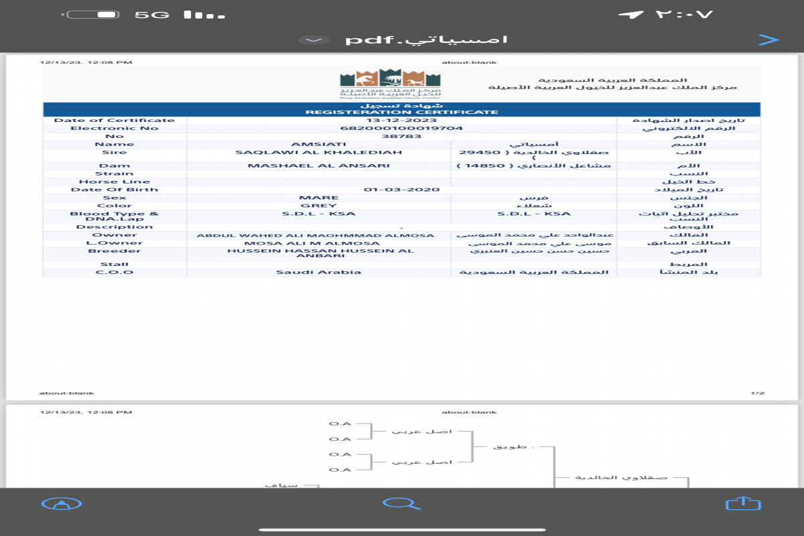804x536 pixels.
Task: Tap the 5G network indicator
Action: (152, 14)
